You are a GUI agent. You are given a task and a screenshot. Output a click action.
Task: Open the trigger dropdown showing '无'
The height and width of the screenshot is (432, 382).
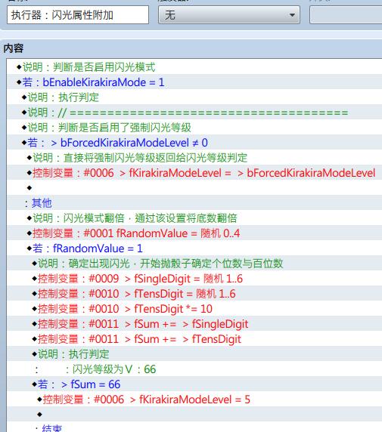(x=228, y=15)
